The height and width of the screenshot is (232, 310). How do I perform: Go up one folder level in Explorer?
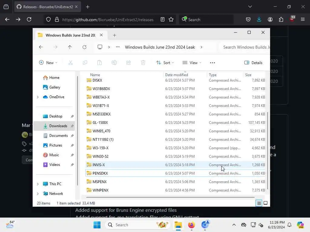(70, 47)
